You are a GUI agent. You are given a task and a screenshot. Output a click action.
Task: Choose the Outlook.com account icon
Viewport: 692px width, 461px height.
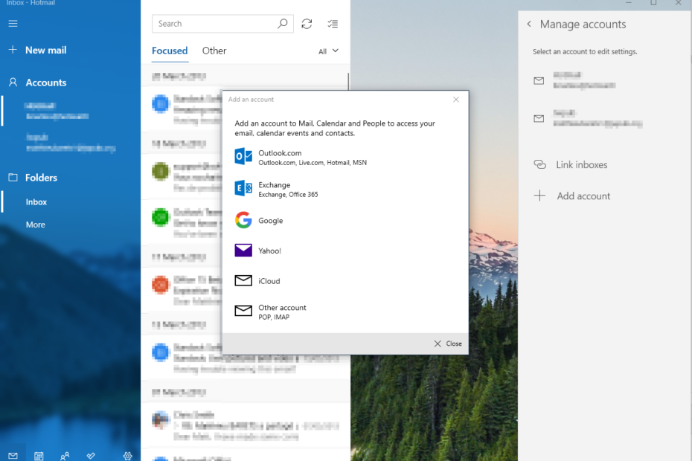243,157
